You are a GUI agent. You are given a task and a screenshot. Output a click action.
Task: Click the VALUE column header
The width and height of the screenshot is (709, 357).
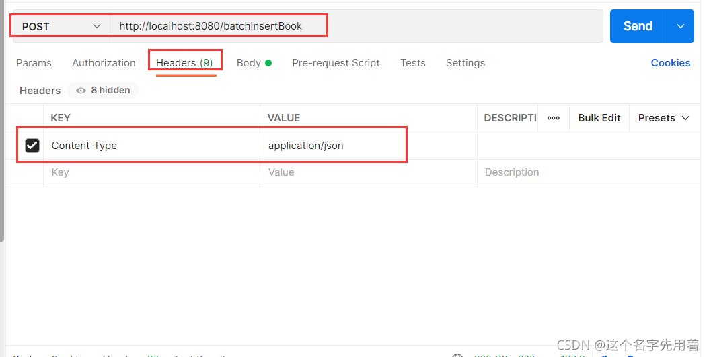coord(284,118)
